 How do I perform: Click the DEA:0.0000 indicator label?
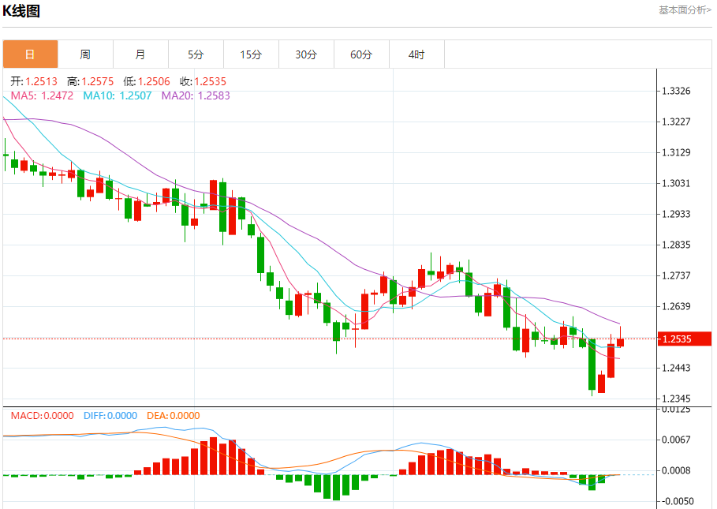point(174,416)
